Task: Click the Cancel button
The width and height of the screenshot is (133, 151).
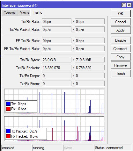Action: tap(121, 22)
